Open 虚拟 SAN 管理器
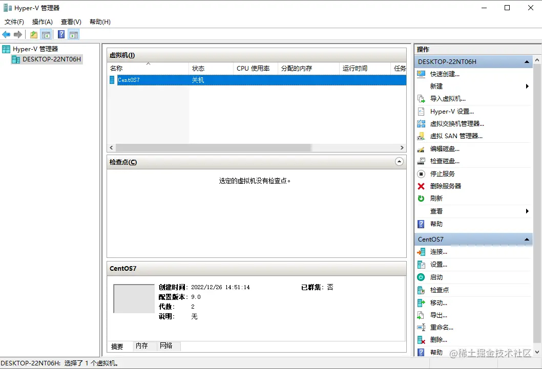Screen dimensions: 542x369 click(421, 136)
